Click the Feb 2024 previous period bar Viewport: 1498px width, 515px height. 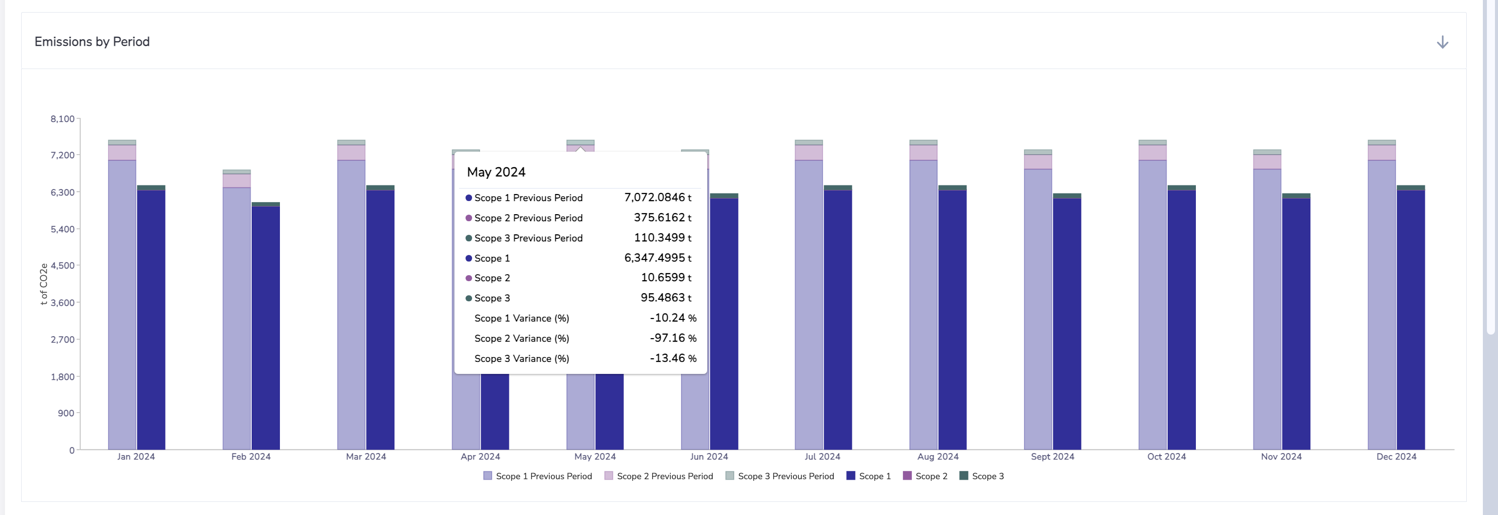point(237,319)
